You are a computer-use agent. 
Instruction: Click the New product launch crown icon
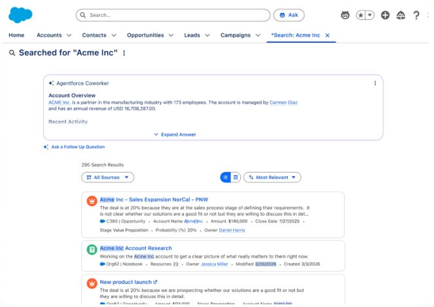tap(92, 283)
